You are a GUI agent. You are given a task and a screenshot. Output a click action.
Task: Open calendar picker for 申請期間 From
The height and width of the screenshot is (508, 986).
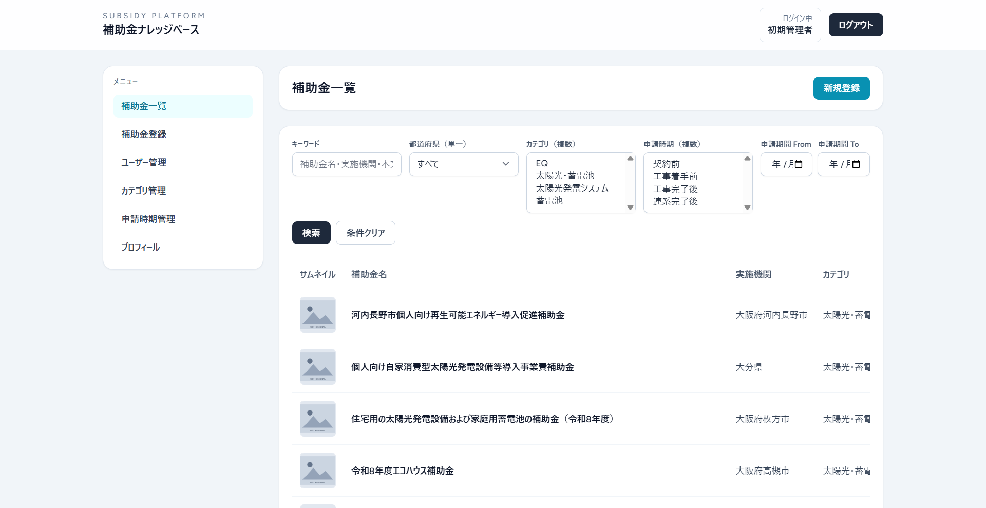point(799,164)
